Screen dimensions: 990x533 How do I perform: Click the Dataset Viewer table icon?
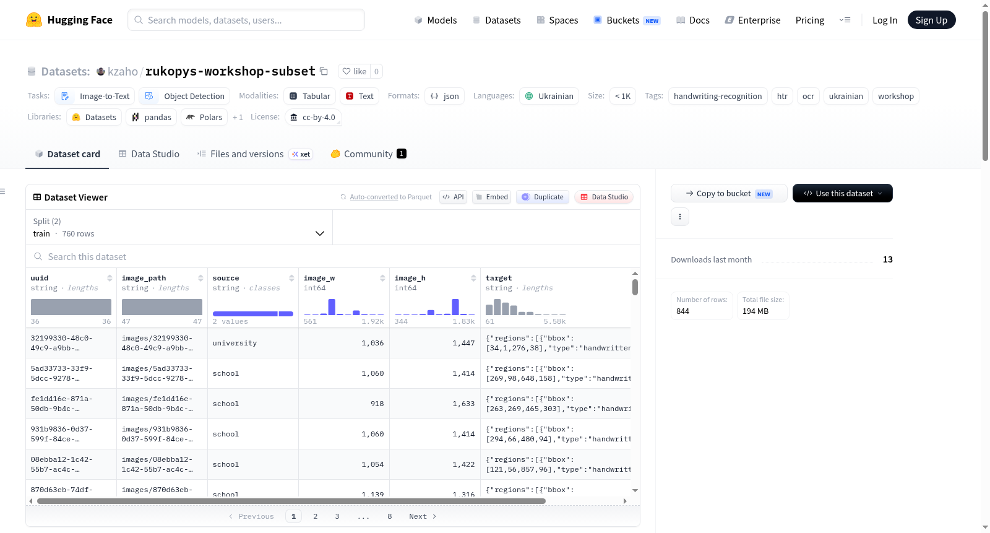tap(37, 197)
